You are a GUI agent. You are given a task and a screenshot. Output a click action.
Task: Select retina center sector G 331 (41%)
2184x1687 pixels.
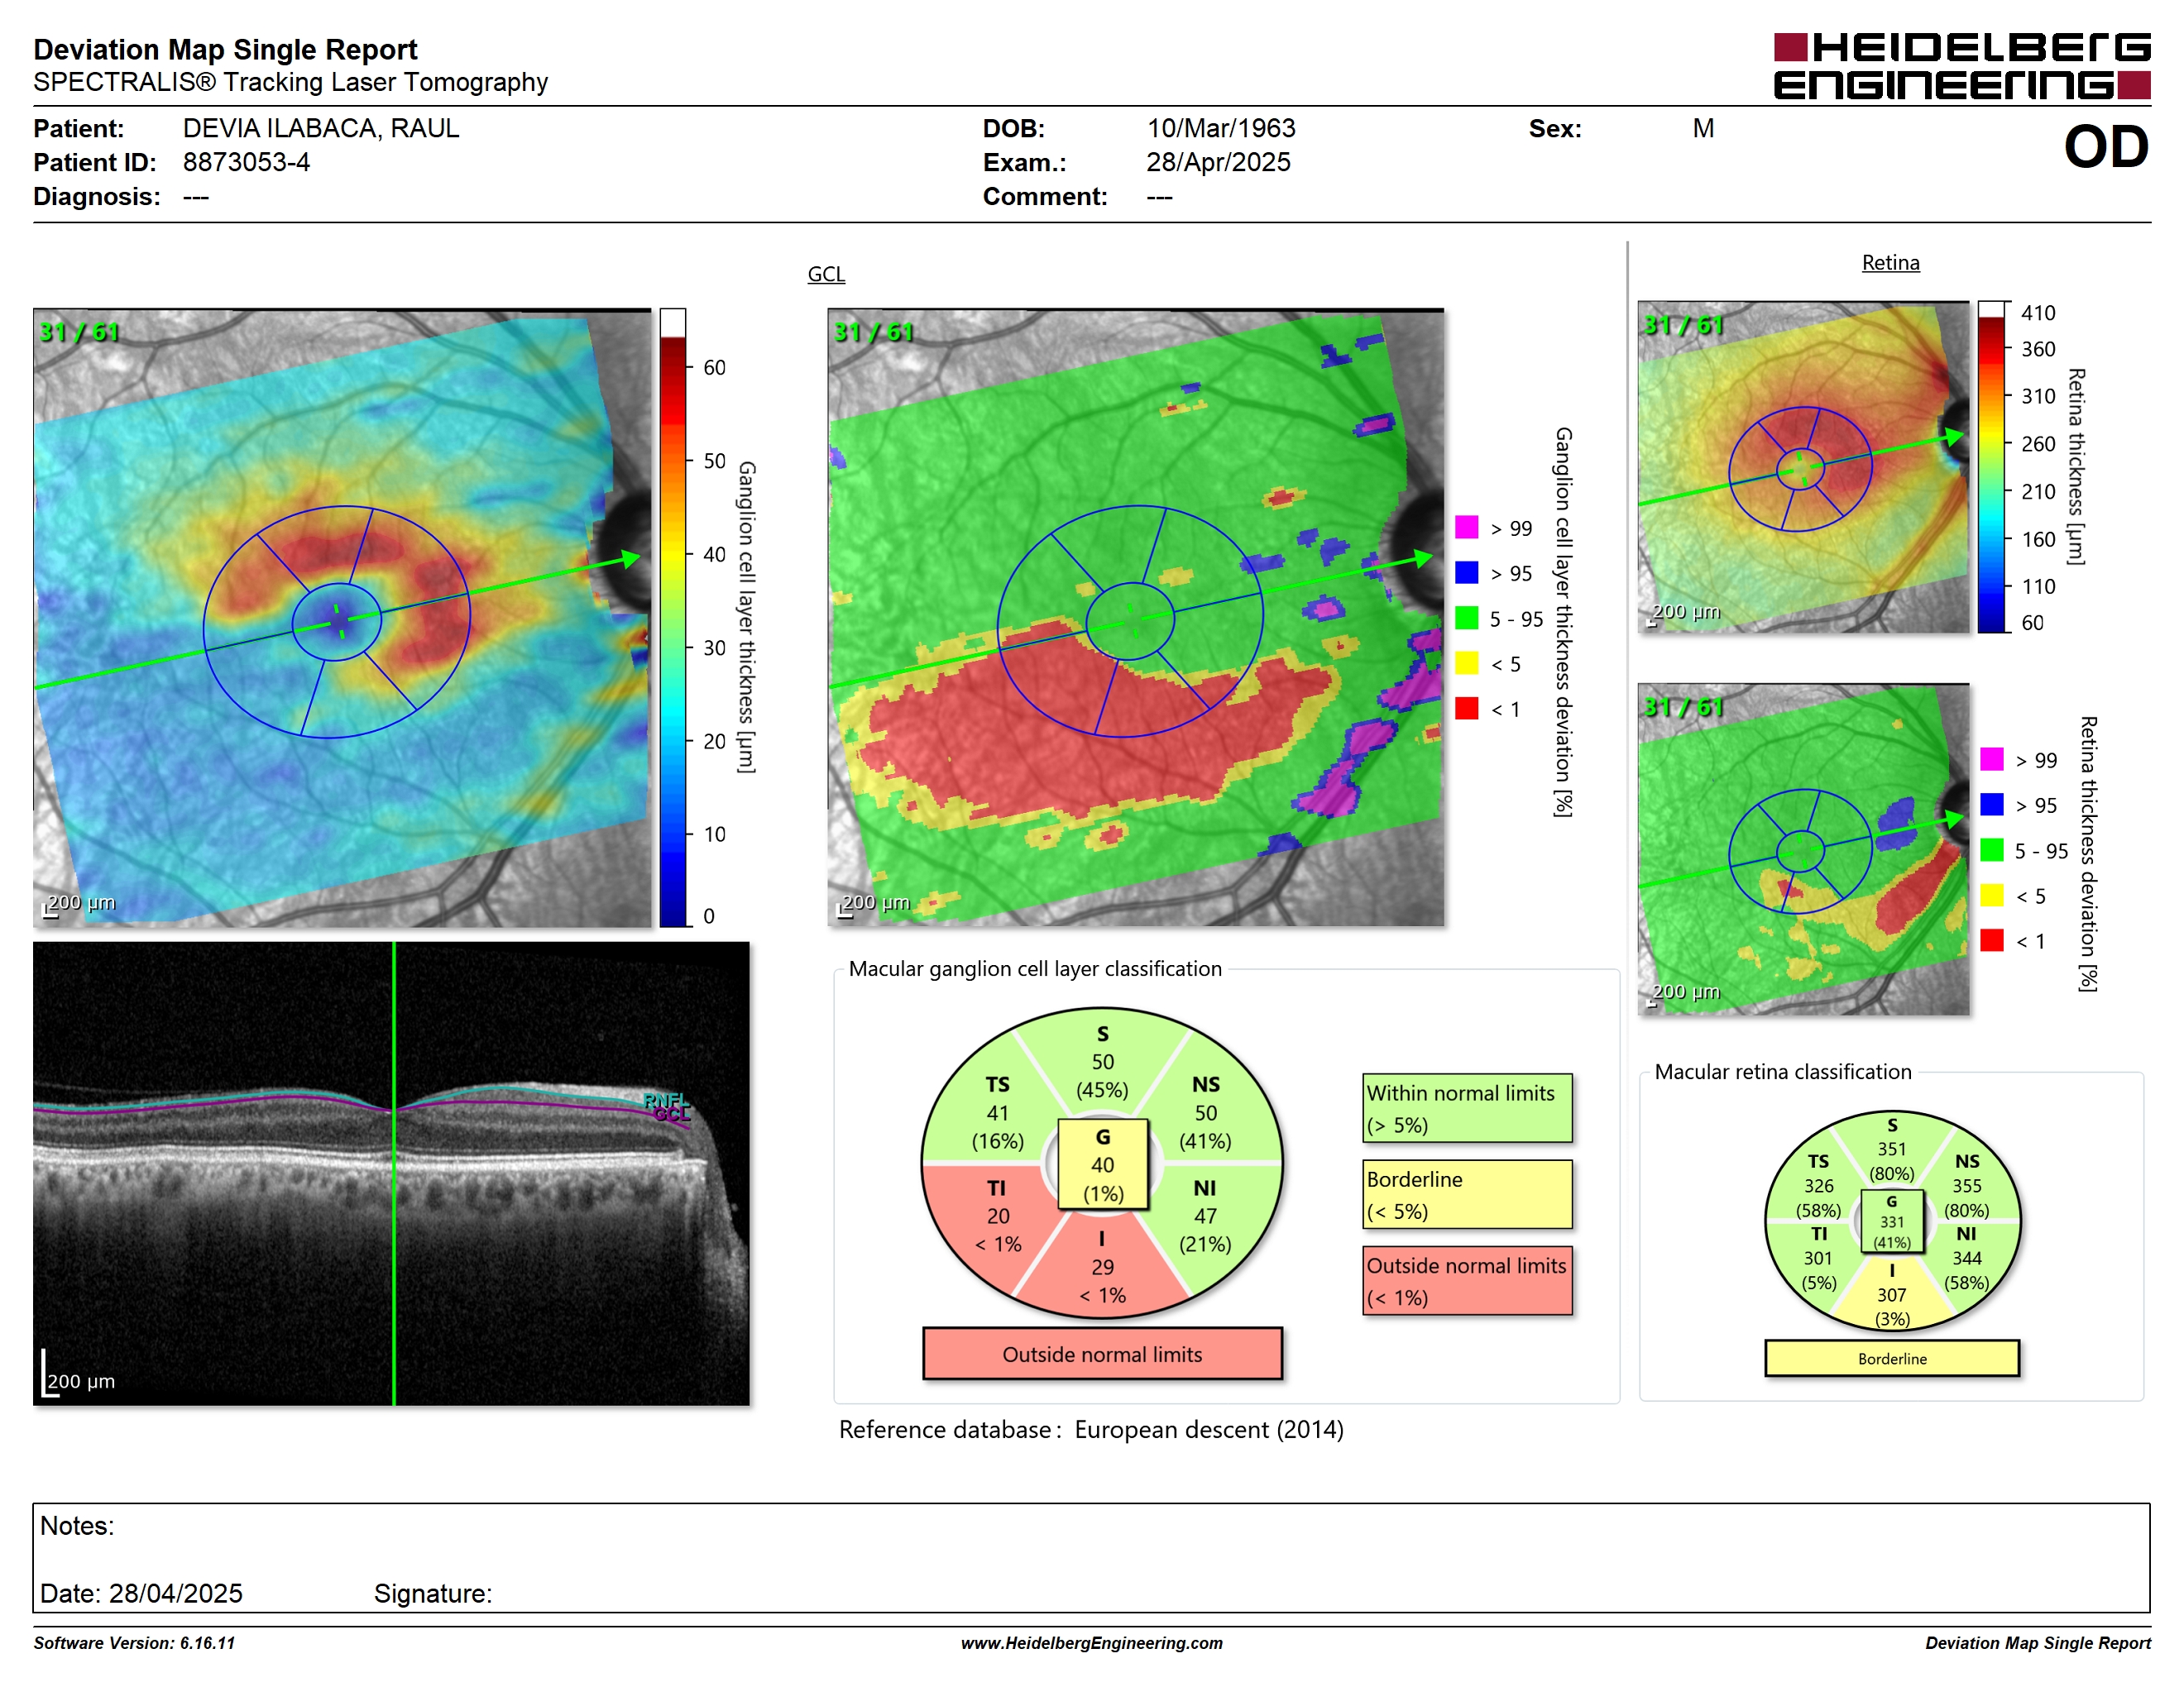(x=1892, y=1221)
